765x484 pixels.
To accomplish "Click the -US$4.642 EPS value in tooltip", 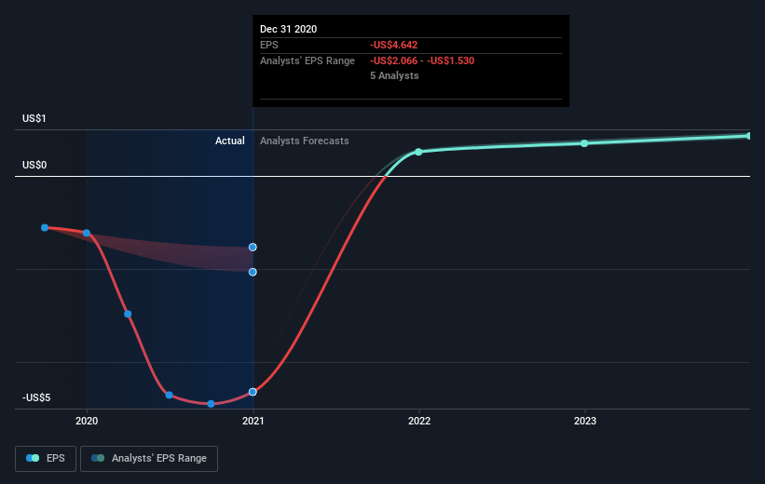I will [394, 45].
